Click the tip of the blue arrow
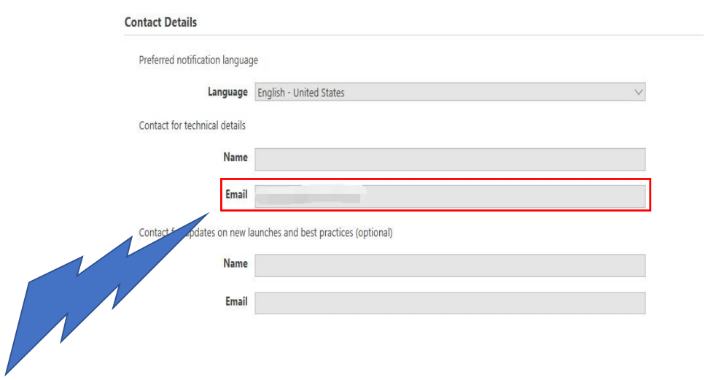 point(209,214)
